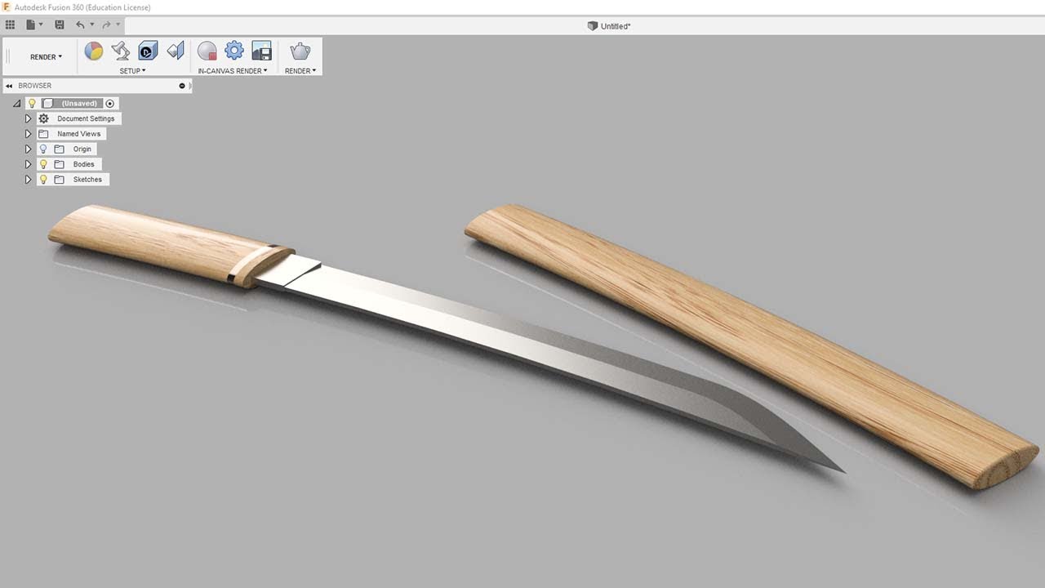Open the File menu dropdown arrow
This screenshot has width=1045, height=588.
click(x=41, y=25)
